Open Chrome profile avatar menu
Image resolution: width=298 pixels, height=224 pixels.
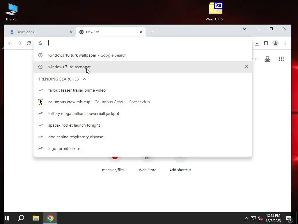click(x=276, y=43)
